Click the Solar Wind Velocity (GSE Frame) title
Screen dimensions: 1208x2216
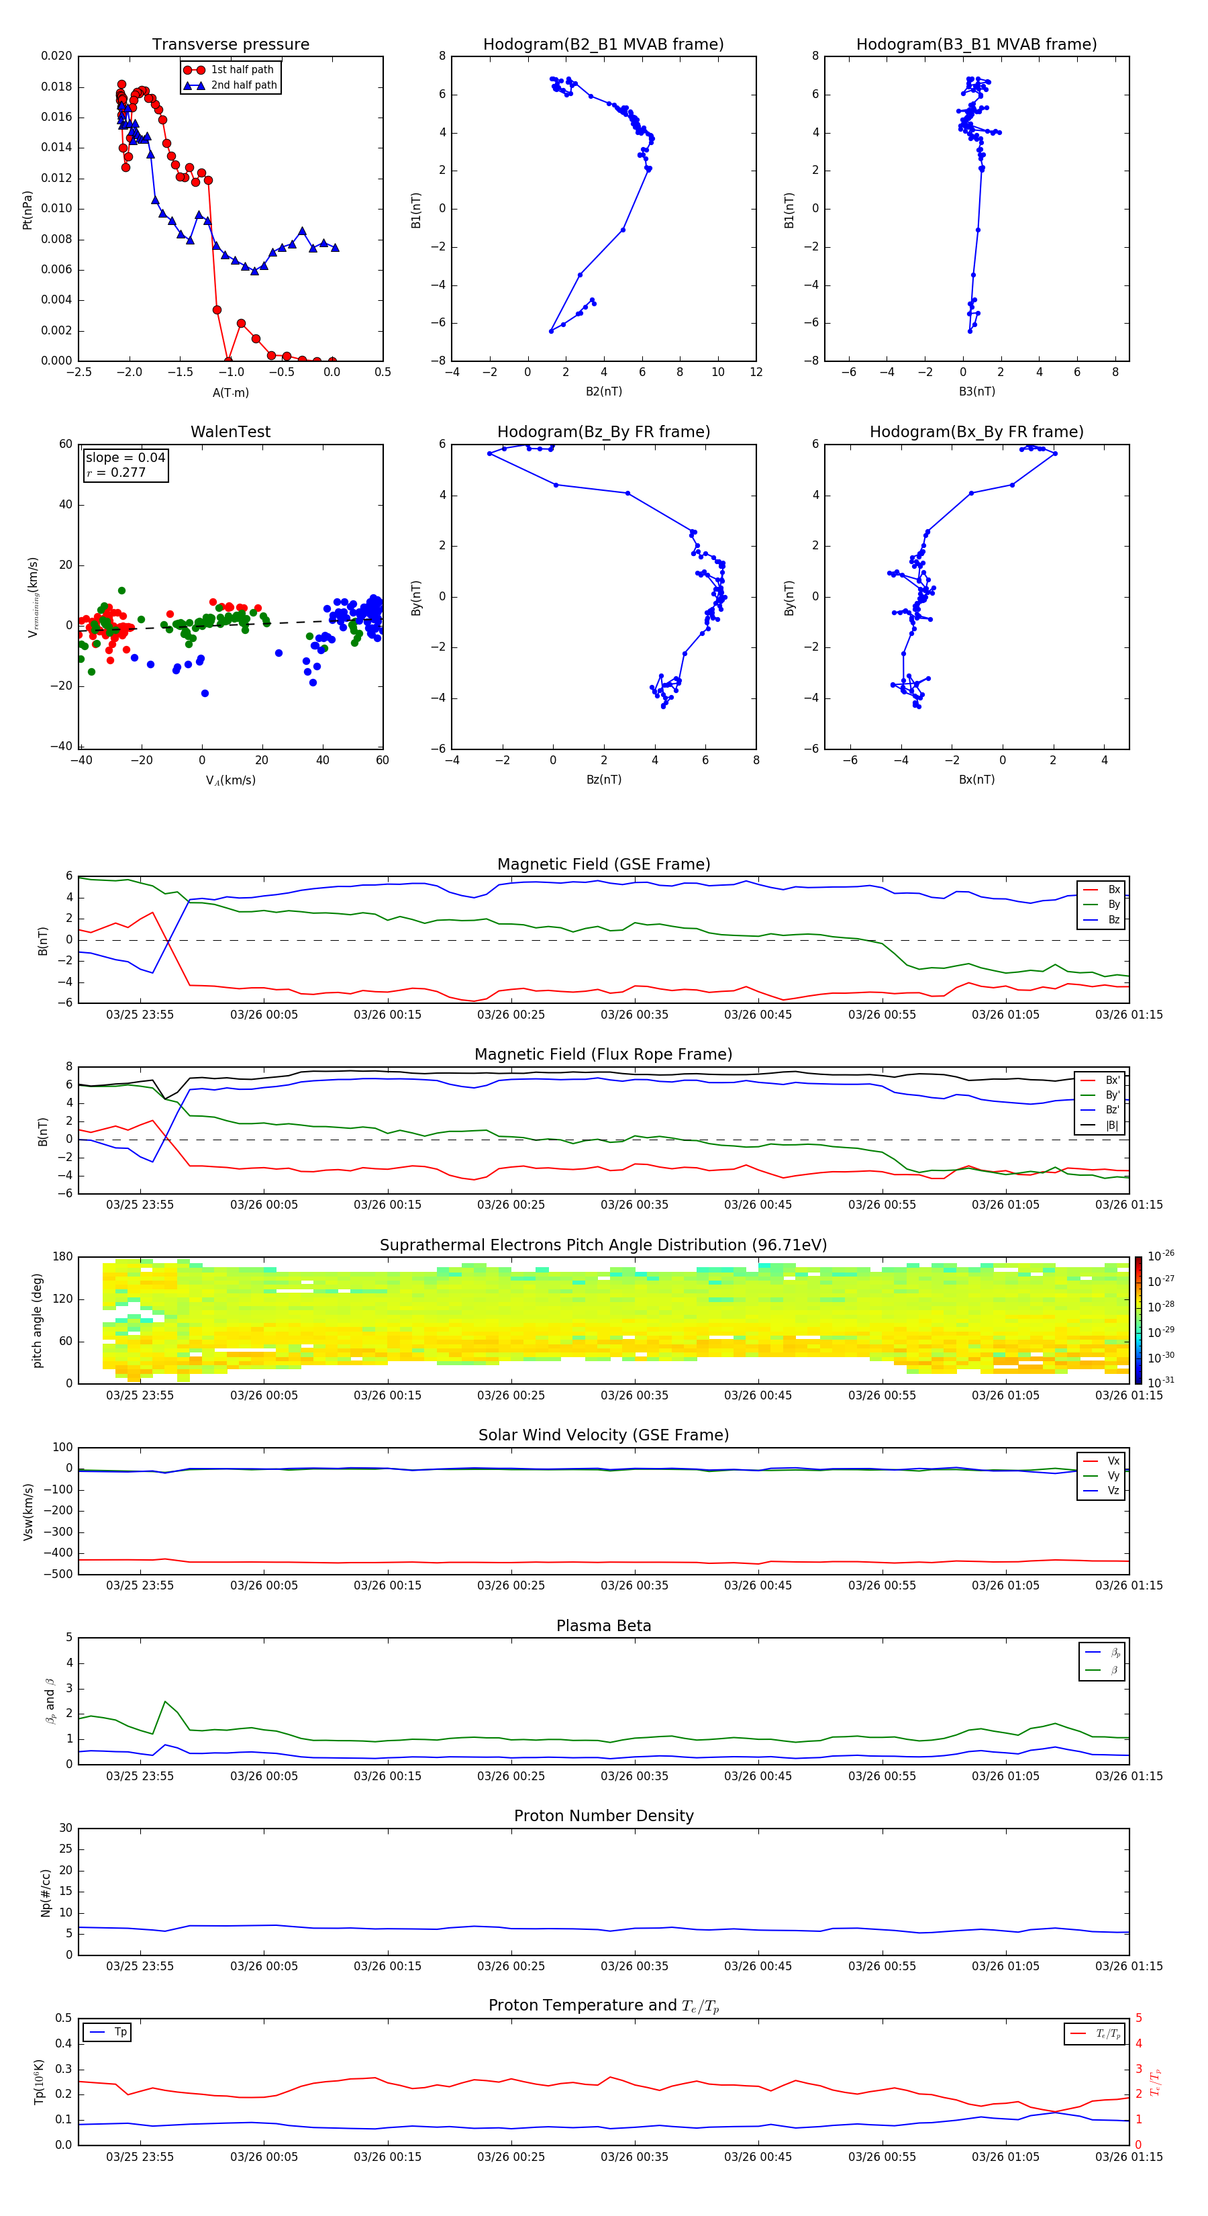(603, 1436)
